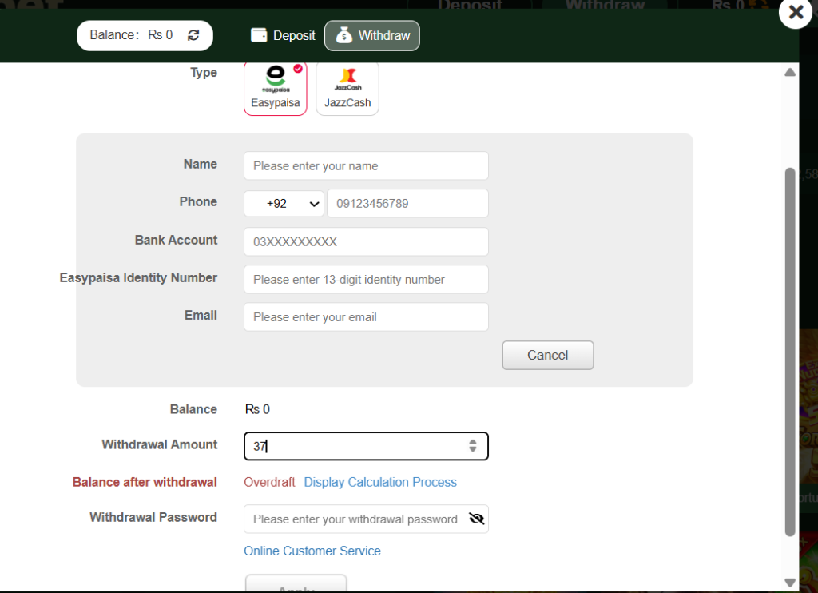
Task: Switch to the Deposit tab
Action: coord(284,35)
